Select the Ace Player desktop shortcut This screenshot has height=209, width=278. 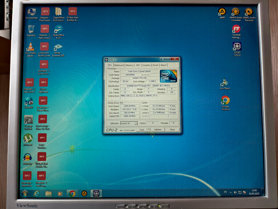click(x=225, y=84)
